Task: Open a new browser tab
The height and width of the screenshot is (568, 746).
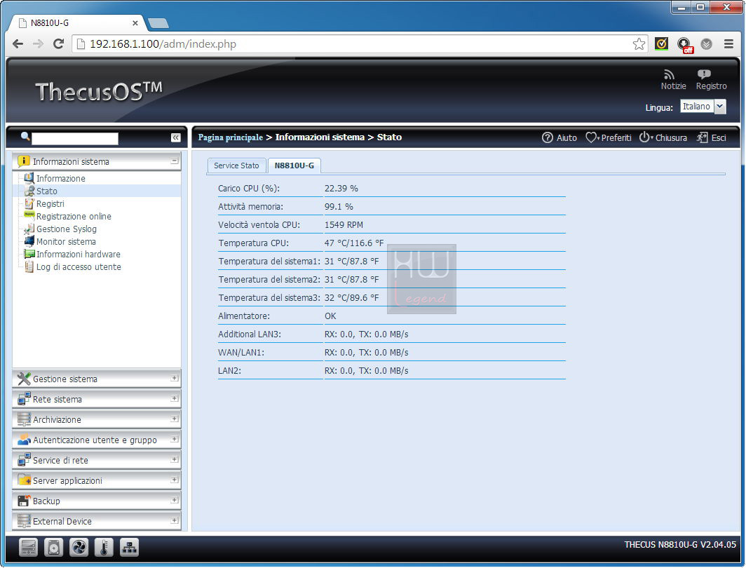Action: click(x=158, y=23)
